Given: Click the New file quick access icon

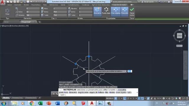Looking at the screenshot, I should (8, 2).
